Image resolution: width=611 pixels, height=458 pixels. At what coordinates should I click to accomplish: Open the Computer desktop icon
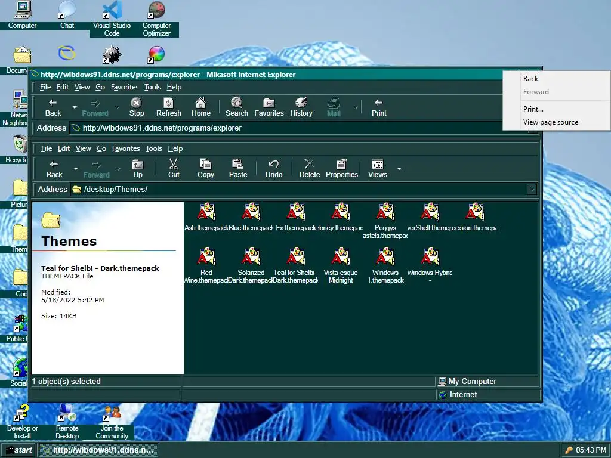(22, 15)
